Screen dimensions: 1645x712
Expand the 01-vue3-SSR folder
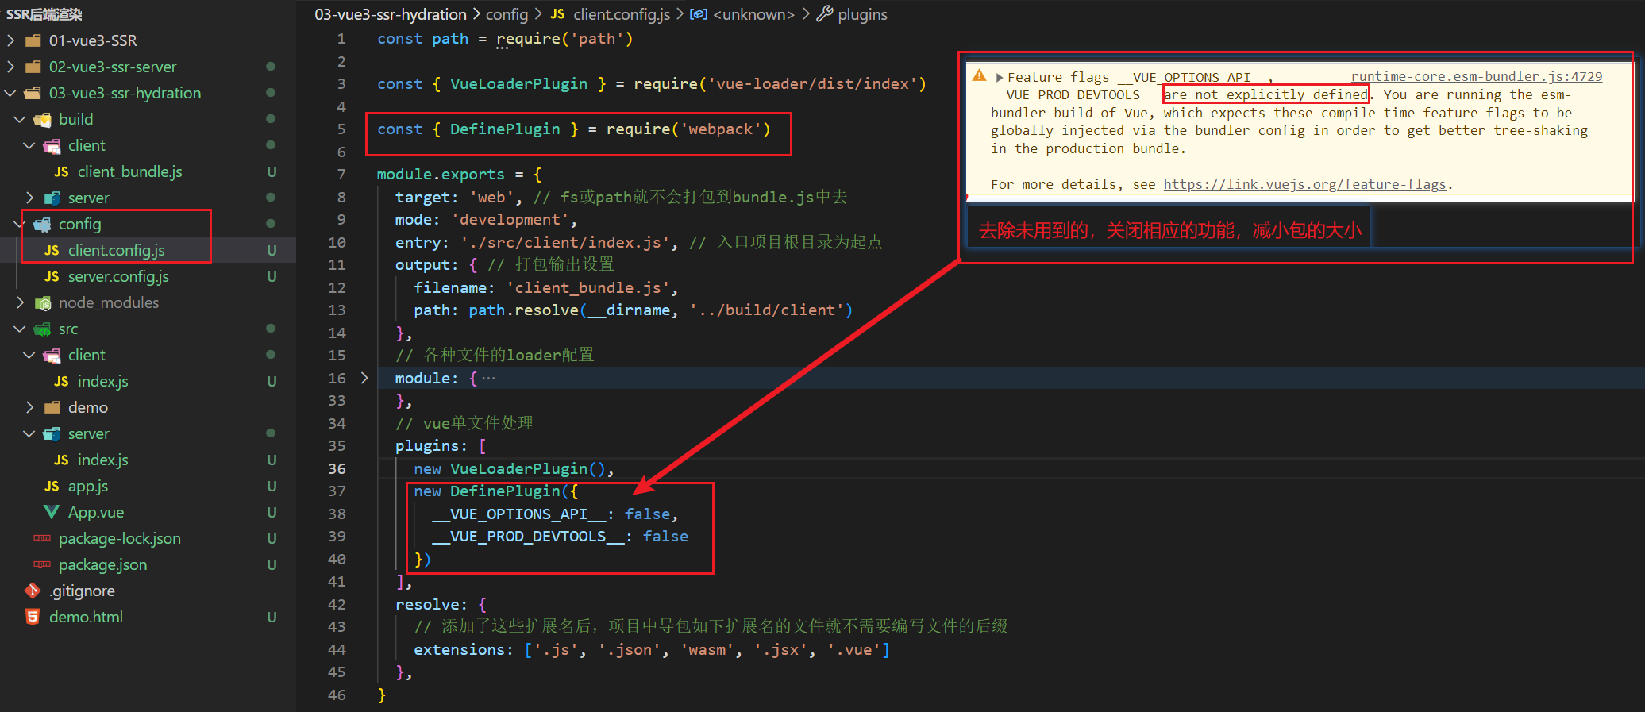coord(10,40)
